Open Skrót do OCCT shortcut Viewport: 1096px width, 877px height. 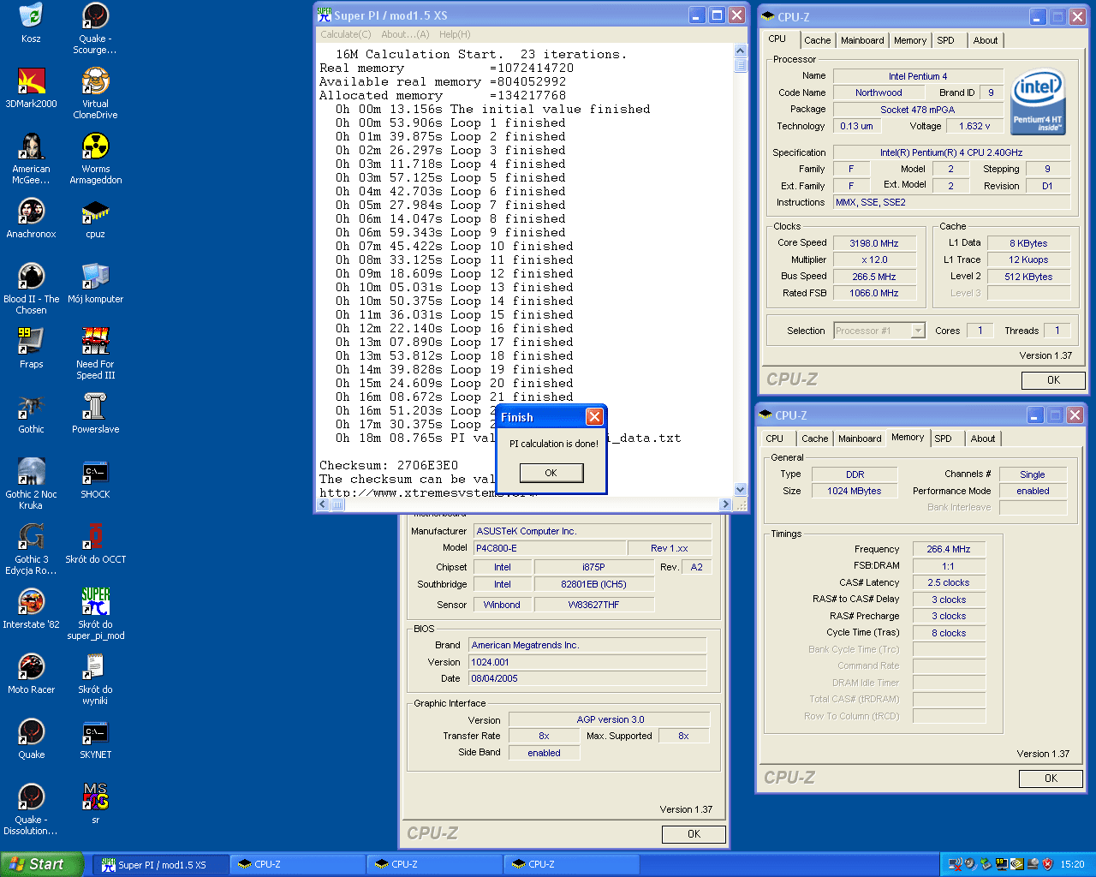click(x=95, y=544)
